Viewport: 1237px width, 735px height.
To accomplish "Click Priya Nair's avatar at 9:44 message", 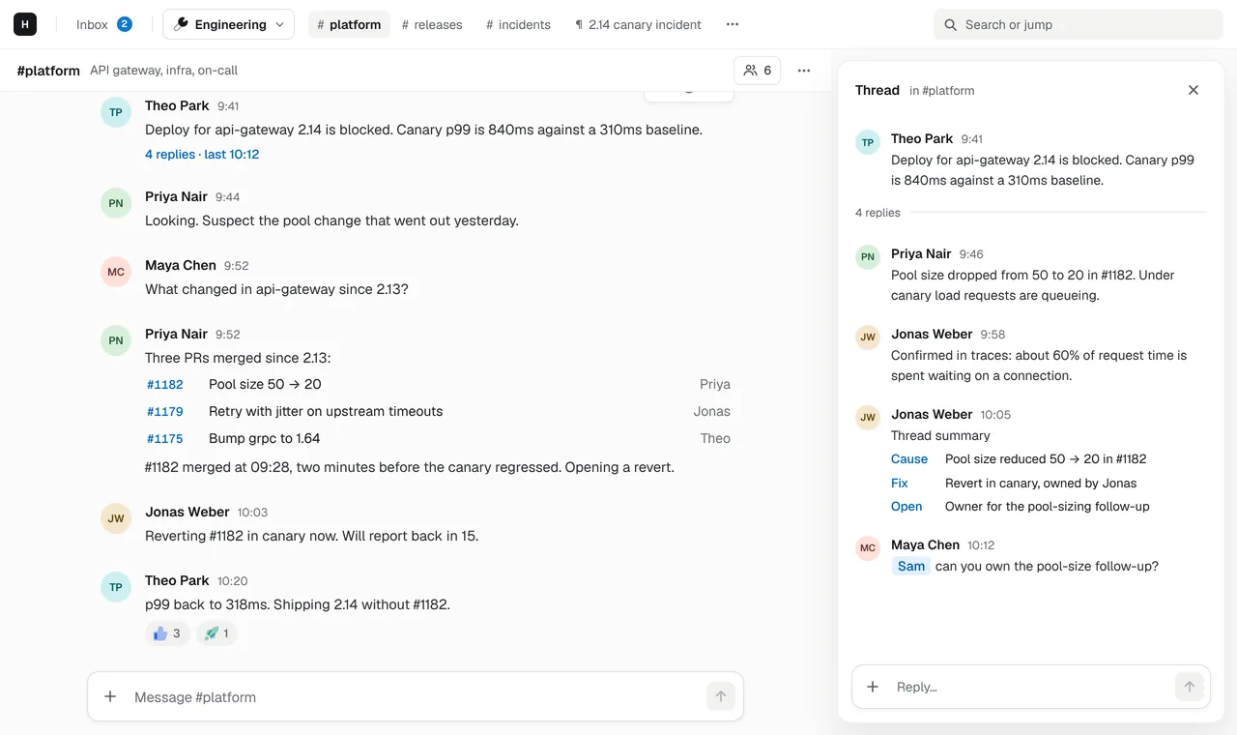I will coord(116,203).
